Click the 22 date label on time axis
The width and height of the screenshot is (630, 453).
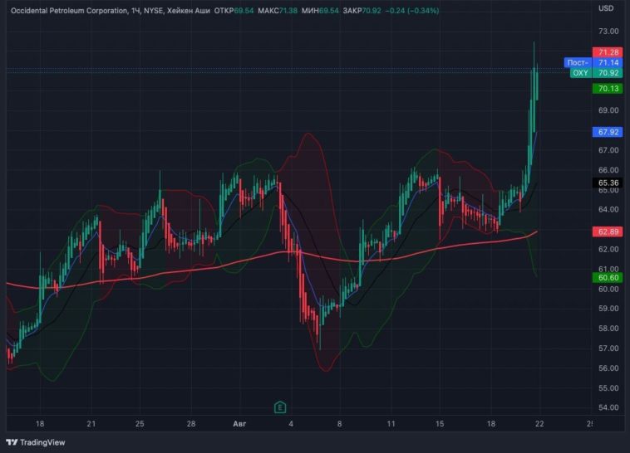[539, 424]
